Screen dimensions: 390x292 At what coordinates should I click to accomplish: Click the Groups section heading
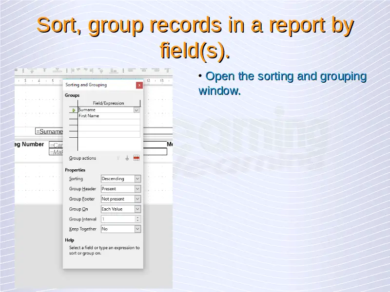click(x=72, y=95)
